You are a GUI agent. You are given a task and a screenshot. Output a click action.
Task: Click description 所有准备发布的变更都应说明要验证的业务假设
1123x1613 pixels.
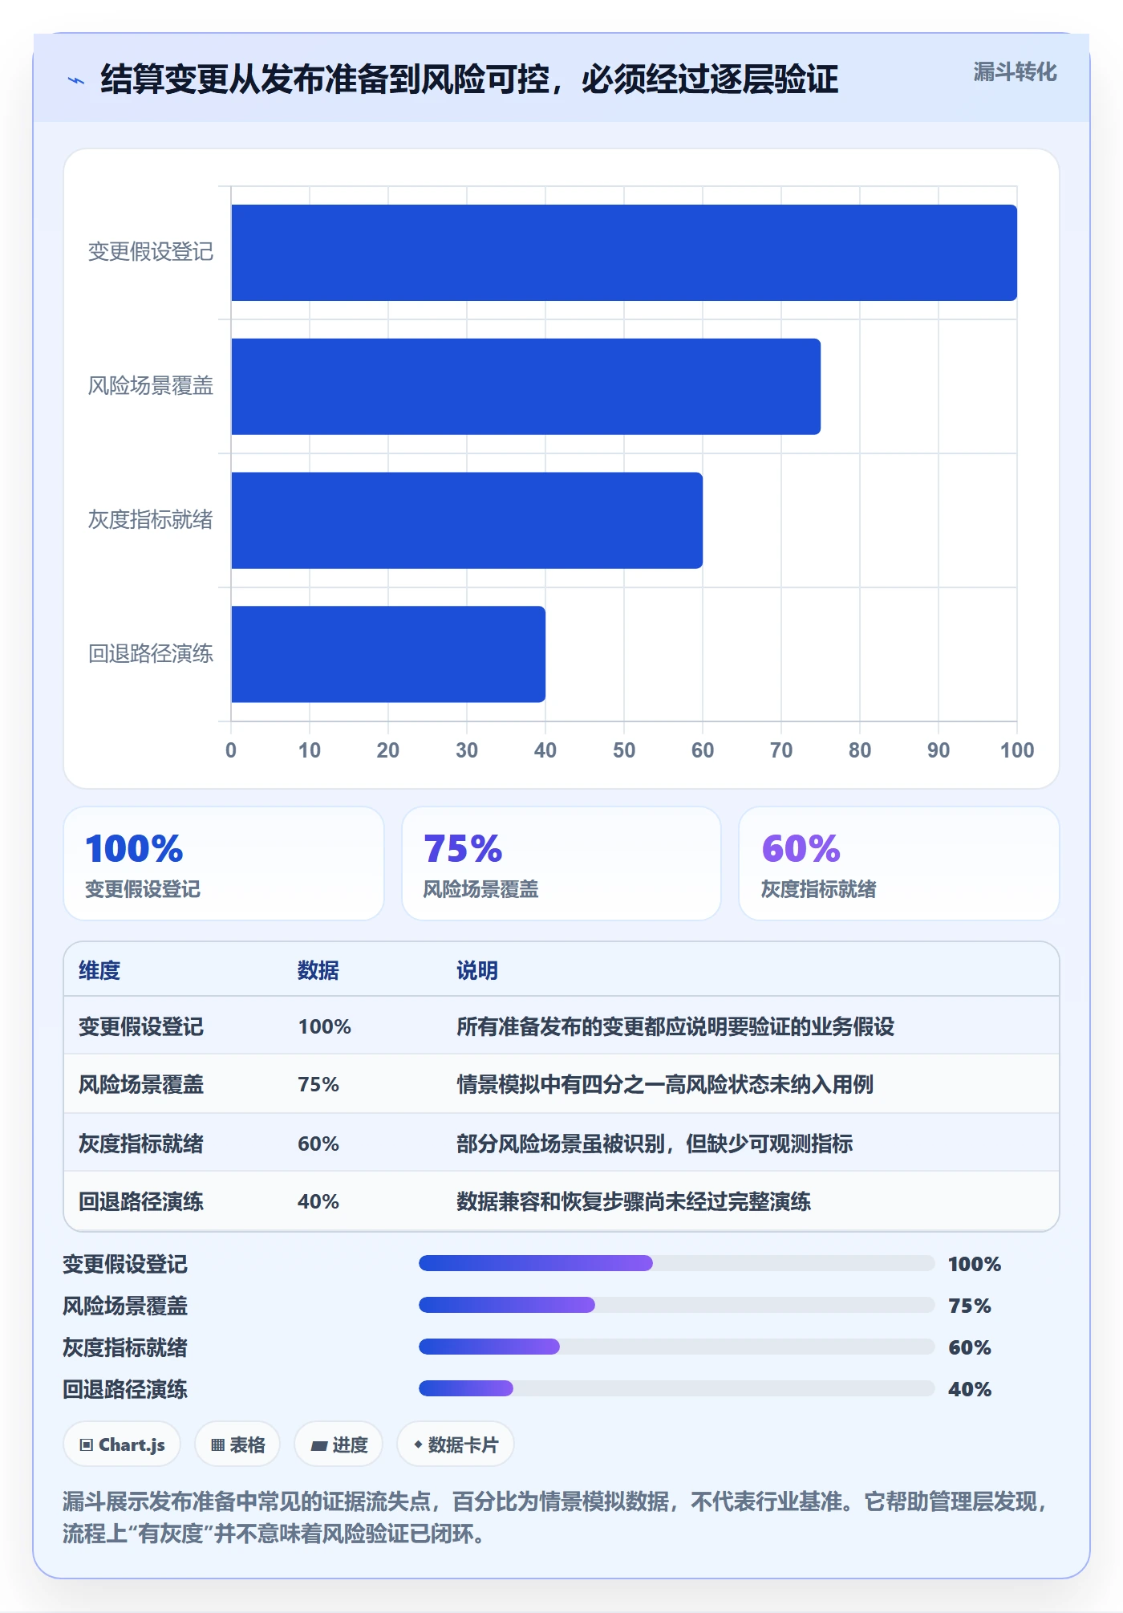[x=675, y=1026]
